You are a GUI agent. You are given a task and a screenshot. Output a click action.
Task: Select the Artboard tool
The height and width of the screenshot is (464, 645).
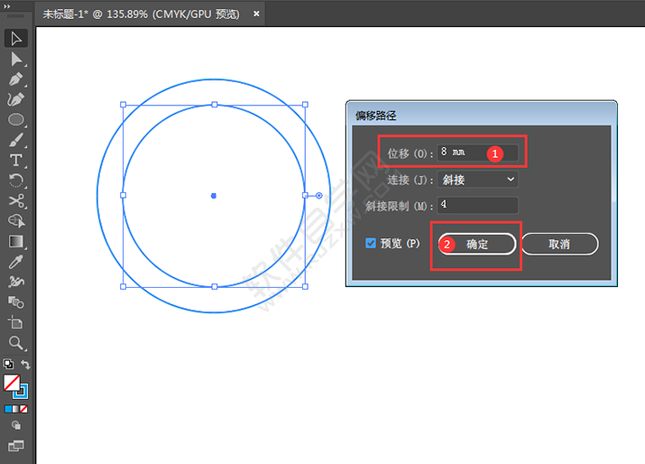16,322
